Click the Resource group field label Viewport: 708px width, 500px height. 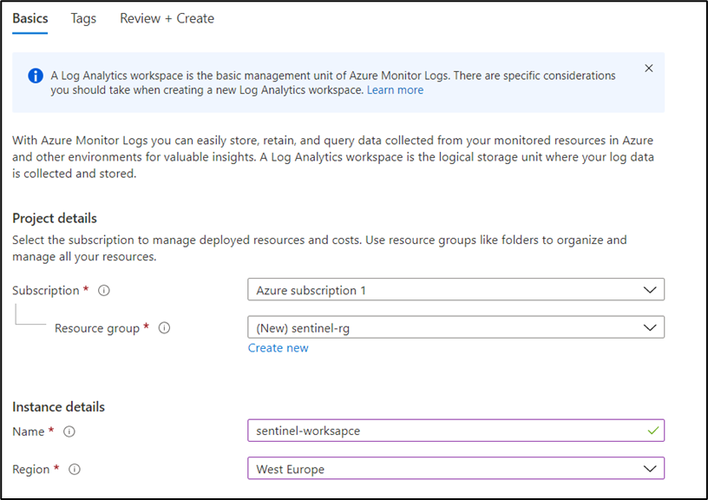pos(97,328)
